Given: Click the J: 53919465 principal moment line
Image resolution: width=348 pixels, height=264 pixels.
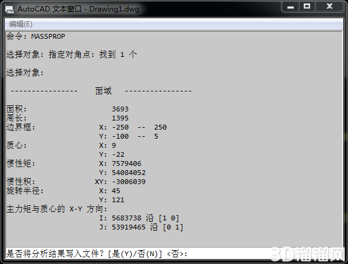Looking at the screenshot, I should 141,227.
